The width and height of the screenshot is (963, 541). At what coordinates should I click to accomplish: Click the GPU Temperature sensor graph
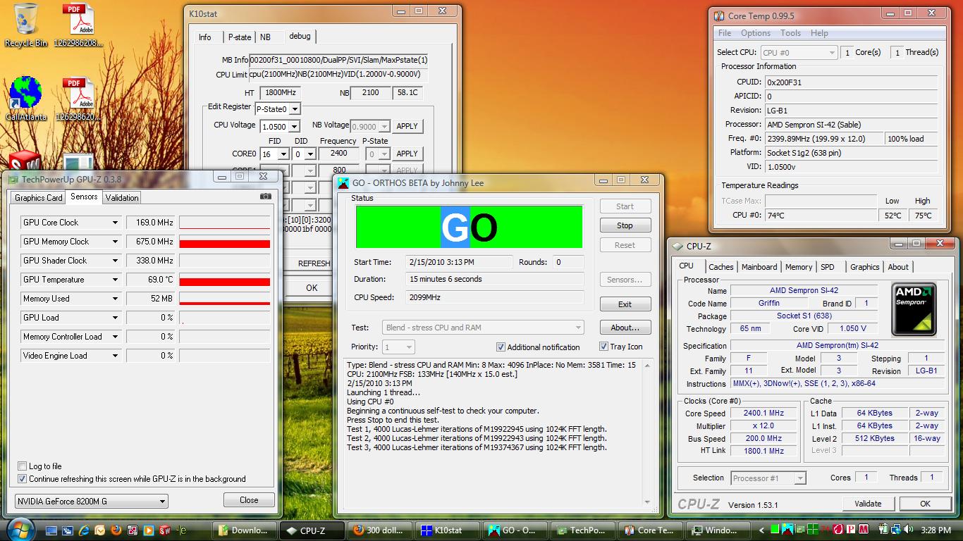[225, 280]
